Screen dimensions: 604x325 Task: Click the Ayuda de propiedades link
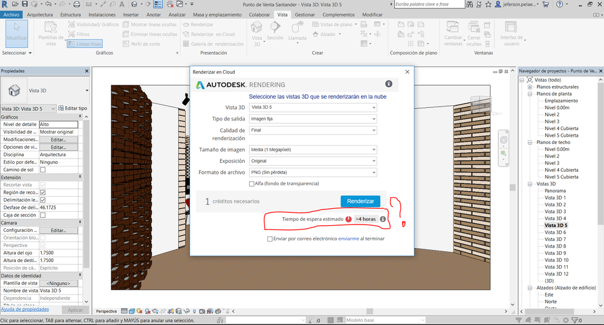[25, 309]
